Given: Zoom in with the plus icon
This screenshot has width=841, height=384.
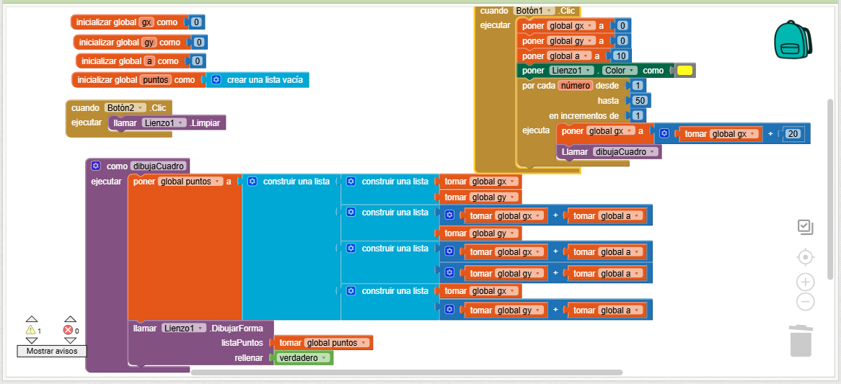Looking at the screenshot, I should [806, 282].
